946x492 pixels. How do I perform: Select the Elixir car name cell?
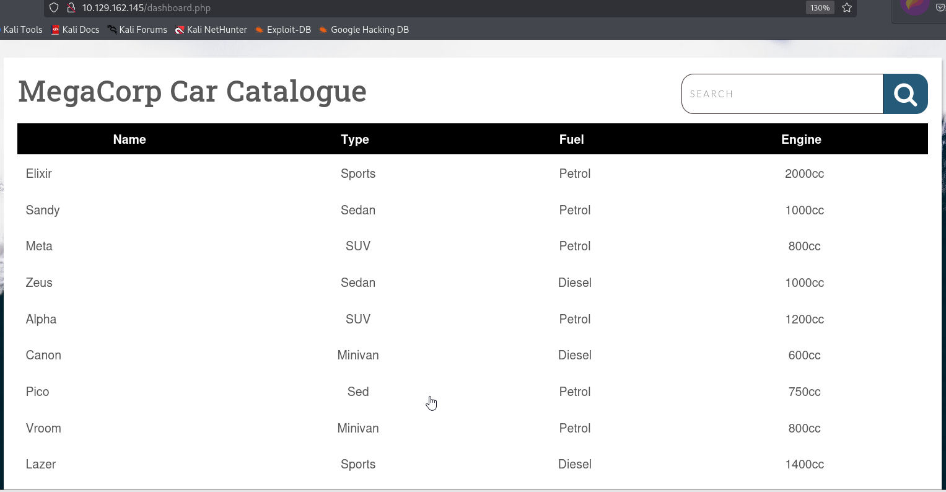click(39, 174)
